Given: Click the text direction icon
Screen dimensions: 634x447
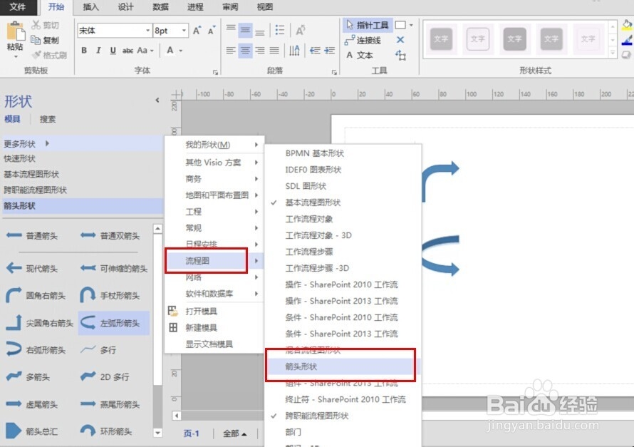Looking at the screenshot, I should (294, 51).
